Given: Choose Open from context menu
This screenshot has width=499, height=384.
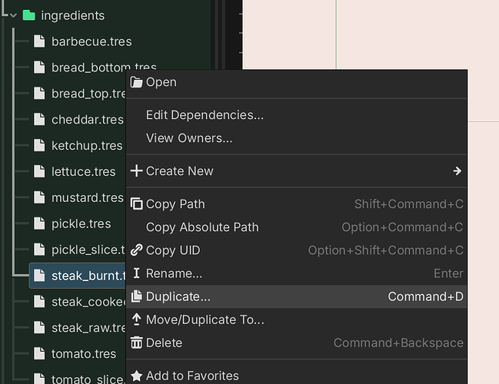Looking at the screenshot, I should pyautogui.click(x=297, y=82).
